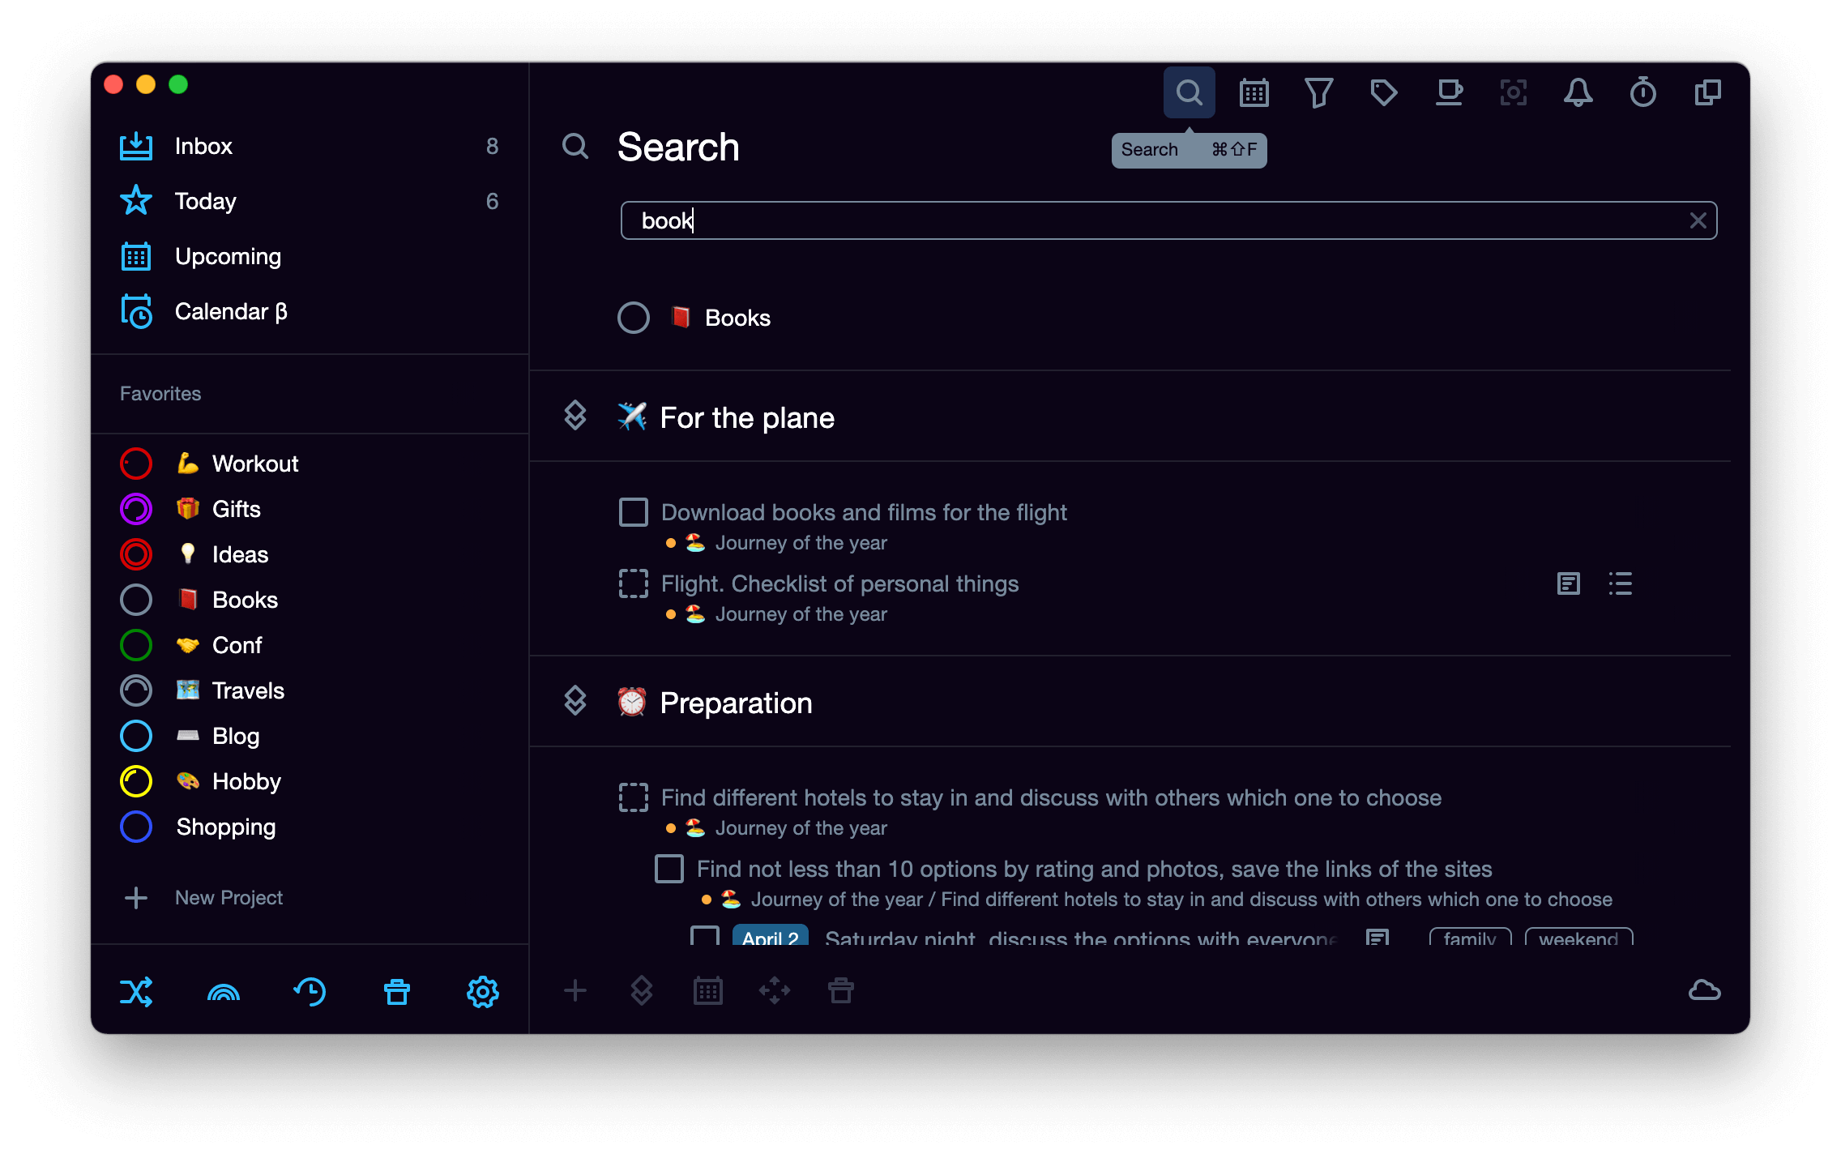Open Journey of the year under Flight Checklist
This screenshot has width=1841, height=1154.
801,614
